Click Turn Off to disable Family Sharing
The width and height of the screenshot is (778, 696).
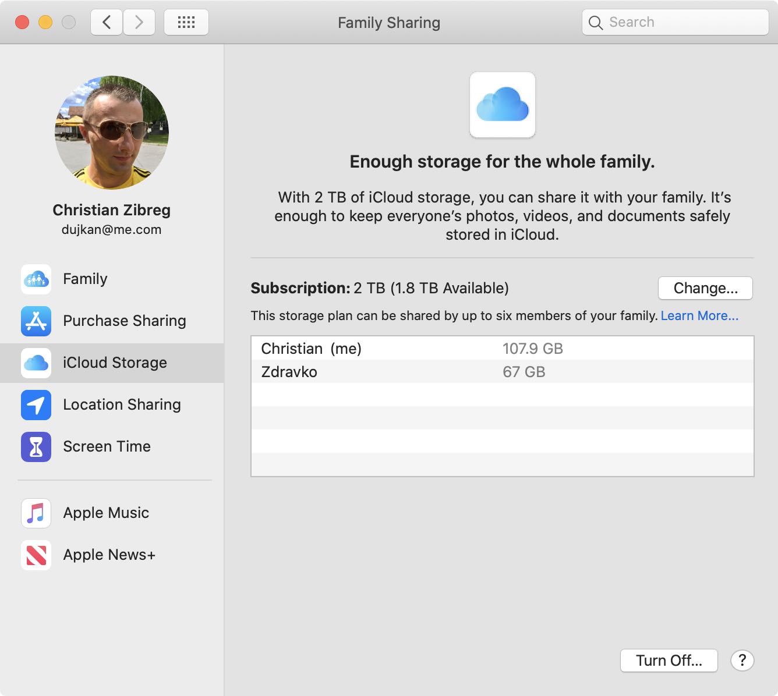tap(669, 661)
